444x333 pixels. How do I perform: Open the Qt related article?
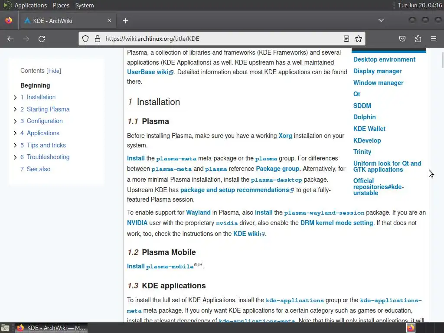coord(356,94)
